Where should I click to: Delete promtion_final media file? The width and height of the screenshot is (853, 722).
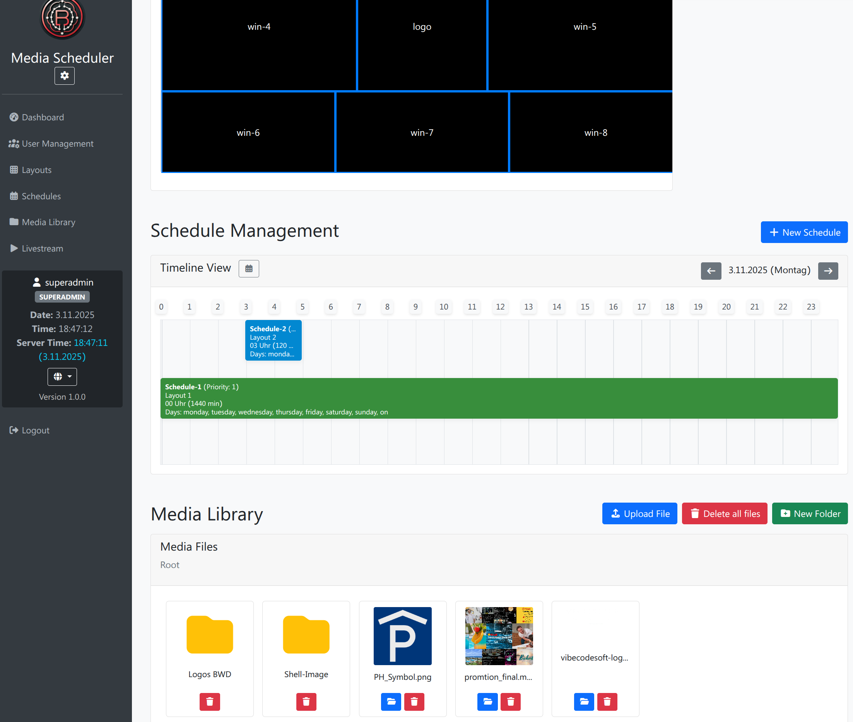[510, 701]
